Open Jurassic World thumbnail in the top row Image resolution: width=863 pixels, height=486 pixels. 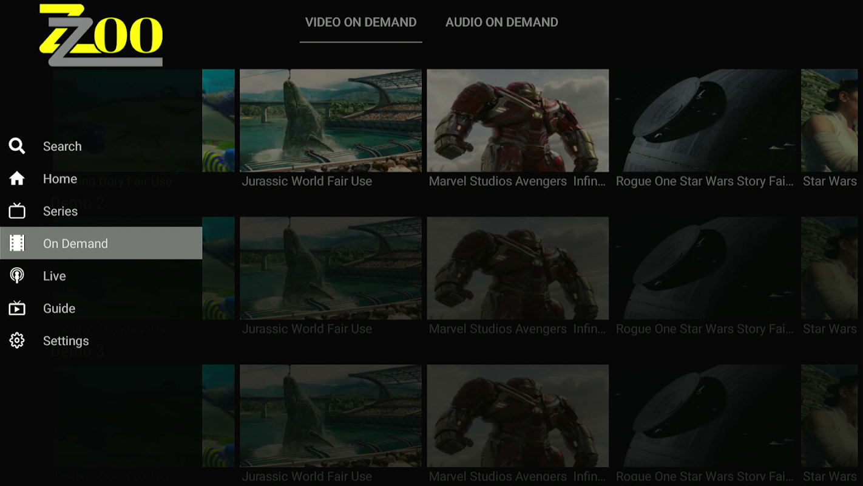click(x=331, y=120)
